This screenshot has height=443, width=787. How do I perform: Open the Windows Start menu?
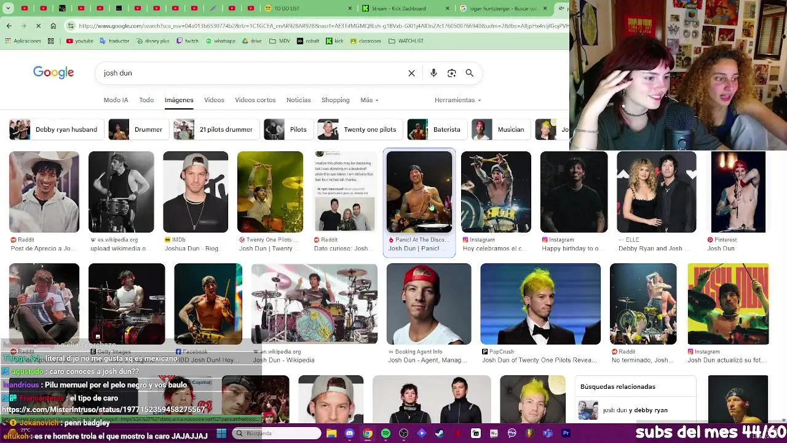click(221, 433)
